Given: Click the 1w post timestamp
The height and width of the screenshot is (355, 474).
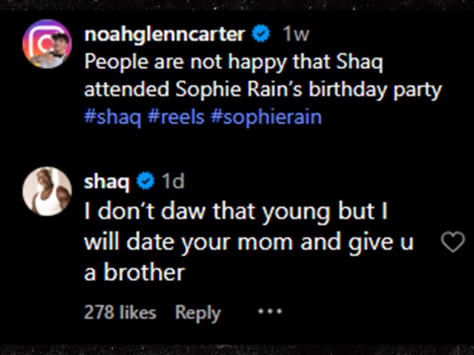Looking at the screenshot, I should [295, 35].
